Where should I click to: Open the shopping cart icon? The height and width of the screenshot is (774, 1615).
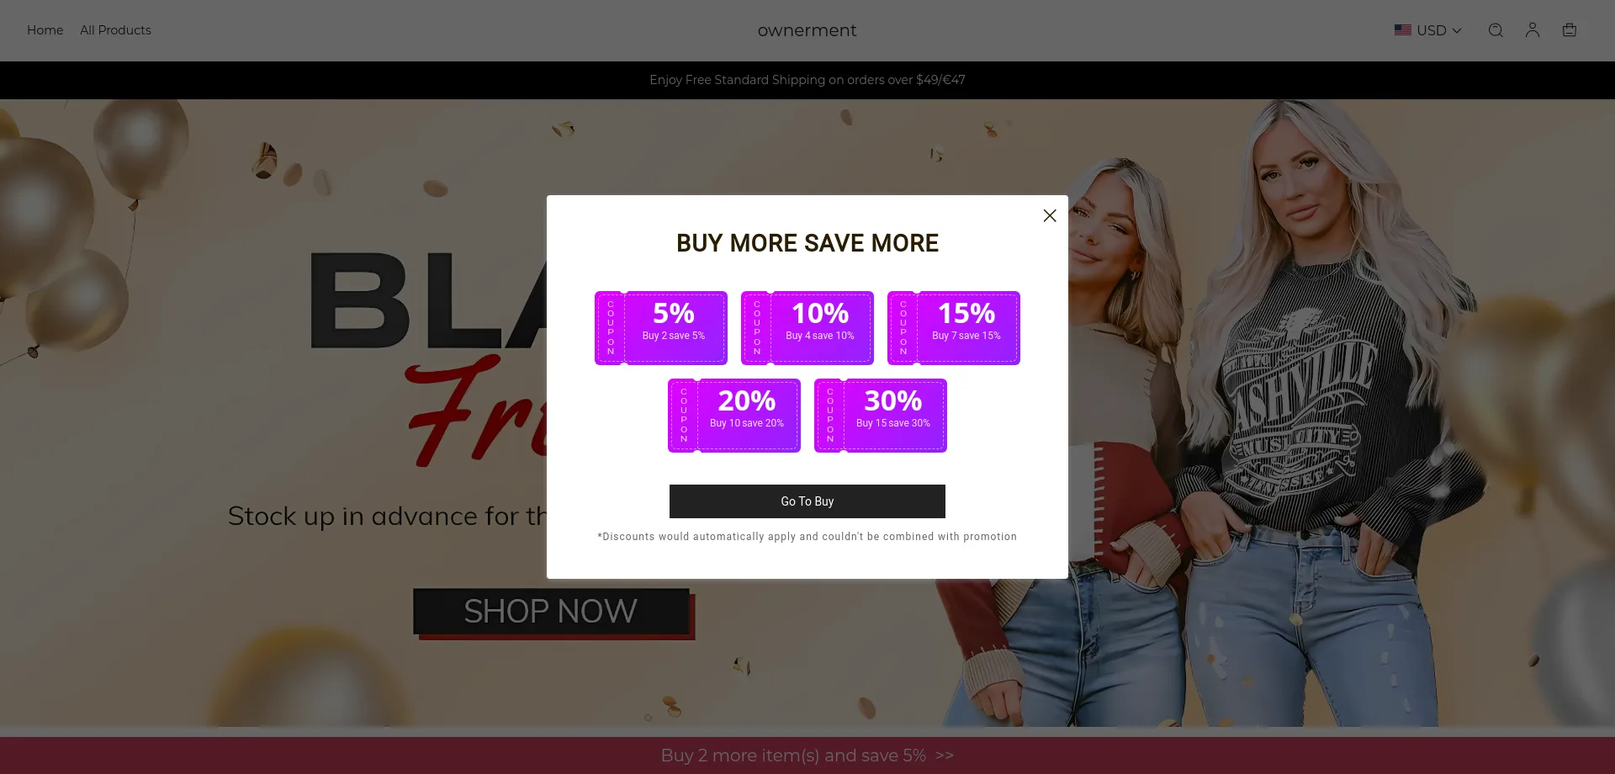[1570, 30]
